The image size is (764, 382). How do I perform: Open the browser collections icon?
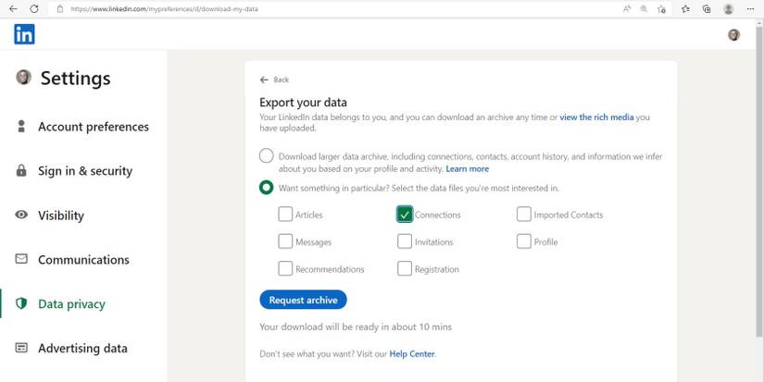(707, 8)
